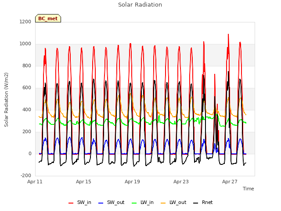The height and width of the screenshot is (211, 281).
Task: Toggle the LW_in legend entry
Action: tap(143, 202)
